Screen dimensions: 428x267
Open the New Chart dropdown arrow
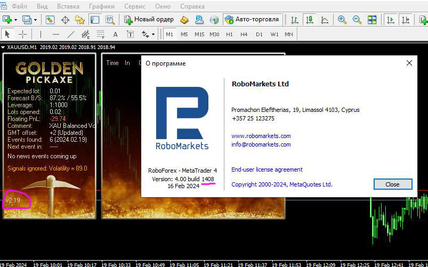pos(15,20)
